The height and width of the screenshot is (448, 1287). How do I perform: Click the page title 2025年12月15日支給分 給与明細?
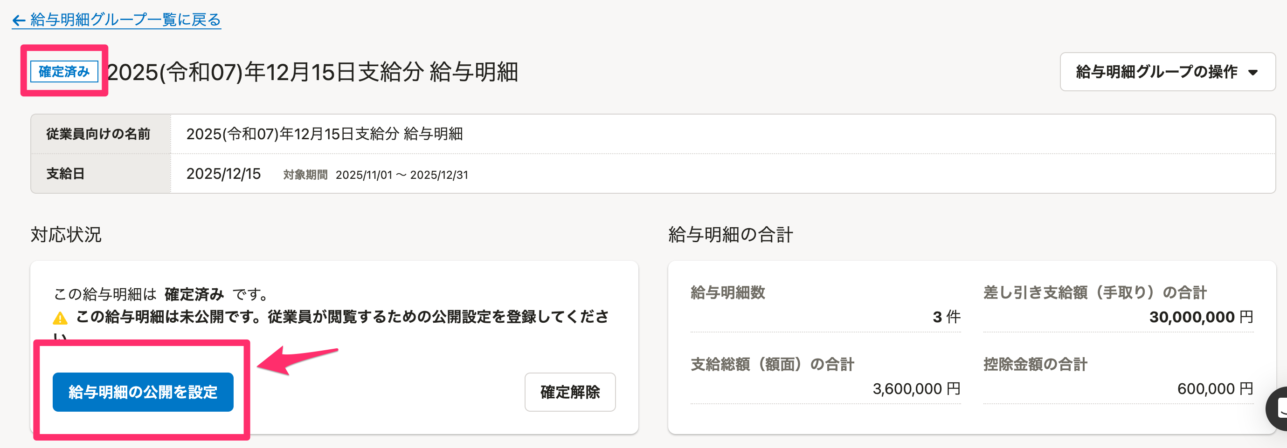(x=313, y=72)
